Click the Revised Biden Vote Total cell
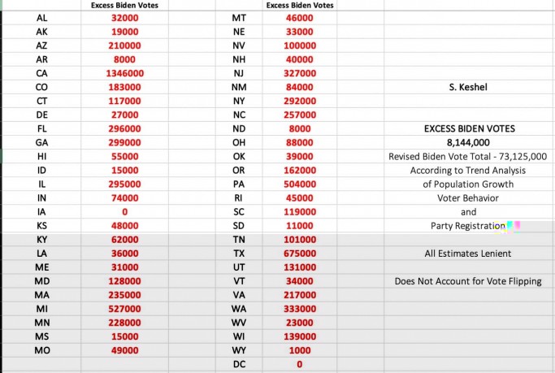The width and height of the screenshot is (555, 373). tap(468, 156)
